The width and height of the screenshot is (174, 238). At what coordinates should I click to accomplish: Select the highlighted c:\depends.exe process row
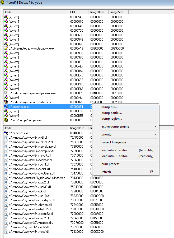[x=48, y=107]
